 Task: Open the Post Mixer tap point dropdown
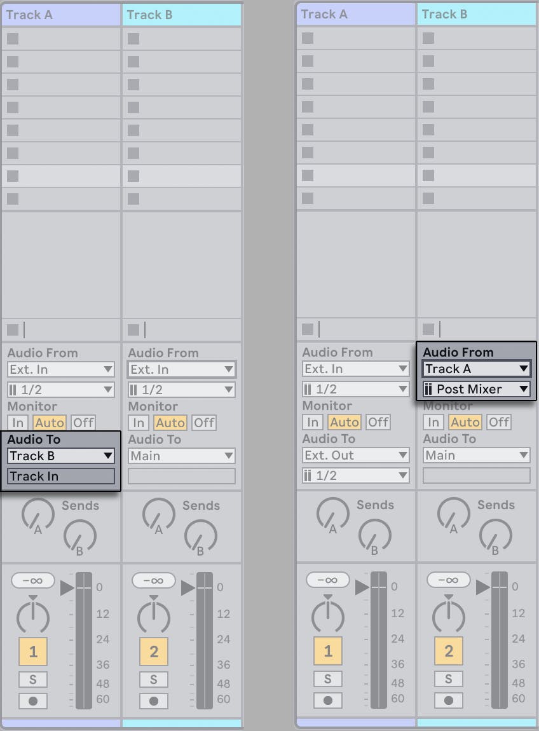tap(475, 388)
